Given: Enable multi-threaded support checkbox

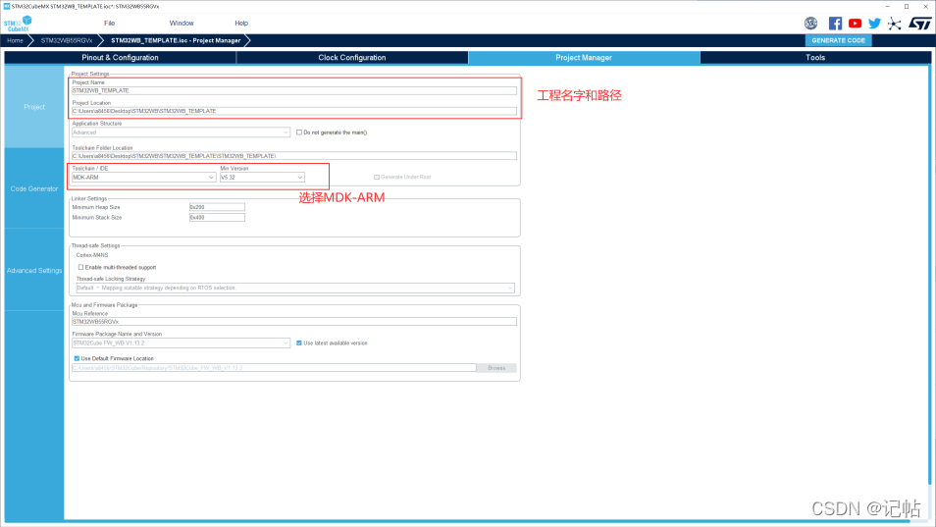Looking at the screenshot, I should tap(80, 267).
